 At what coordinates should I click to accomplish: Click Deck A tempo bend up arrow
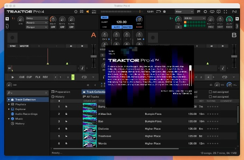(x=82, y=46)
